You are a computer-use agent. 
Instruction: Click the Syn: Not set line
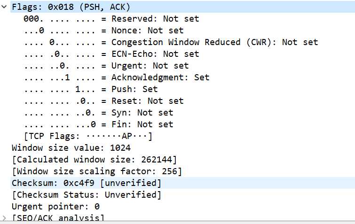pyautogui.click(x=98, y=113)
